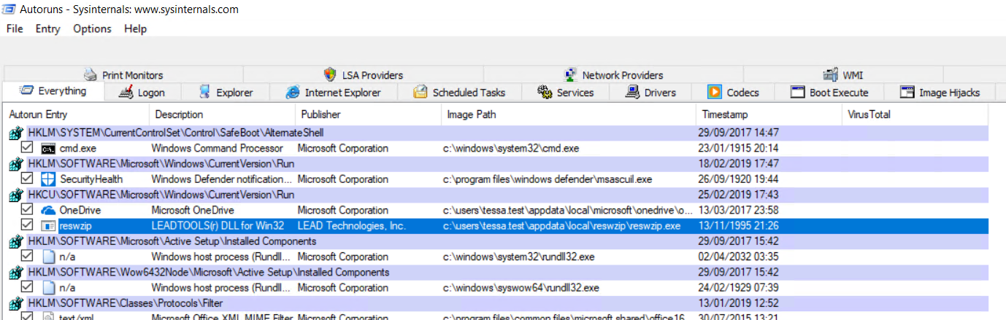Click the Codecs play icon
The image size is (1006, 320).
[x=715, y=92]
